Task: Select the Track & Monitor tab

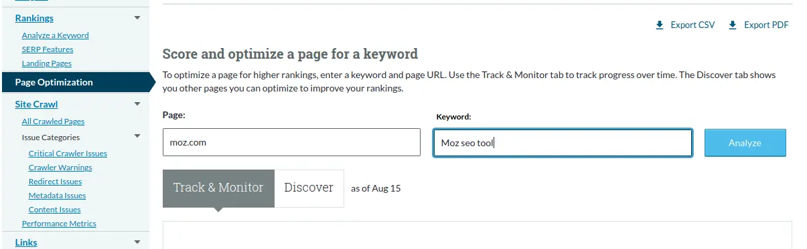Action: click(218, 188)
